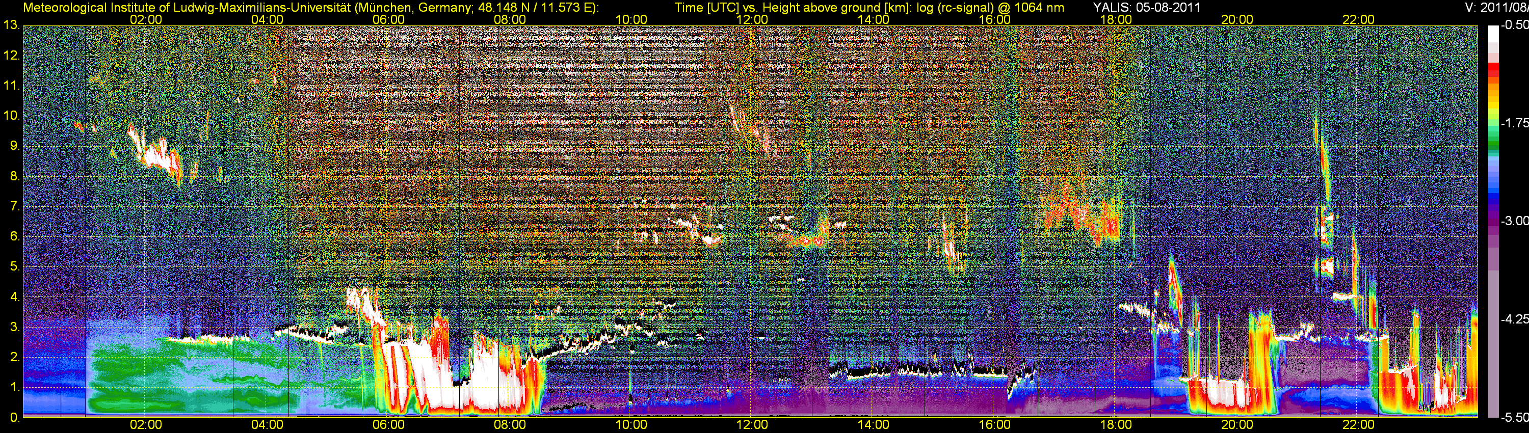Screen dimensions: 1529x433
Task: Click the 04:00 label on the bottom time axis
Action: (267, 425)
